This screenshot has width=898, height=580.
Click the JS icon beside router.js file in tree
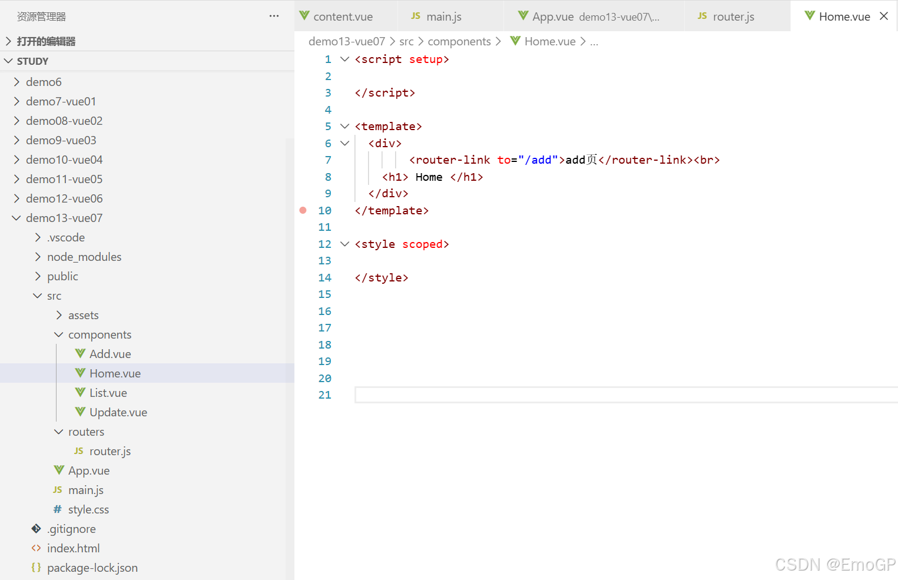click(78, 450)
